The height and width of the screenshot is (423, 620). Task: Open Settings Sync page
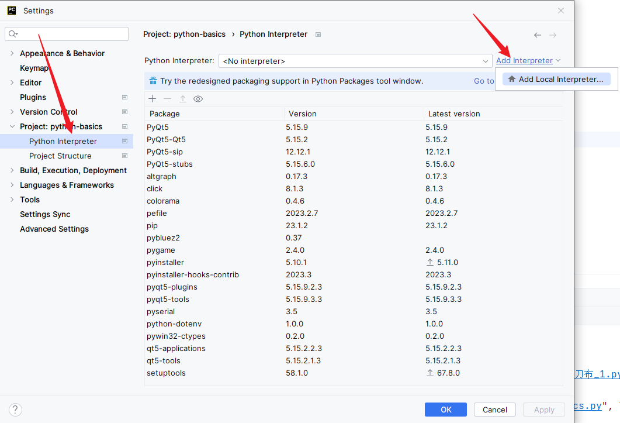coord(45,214)
